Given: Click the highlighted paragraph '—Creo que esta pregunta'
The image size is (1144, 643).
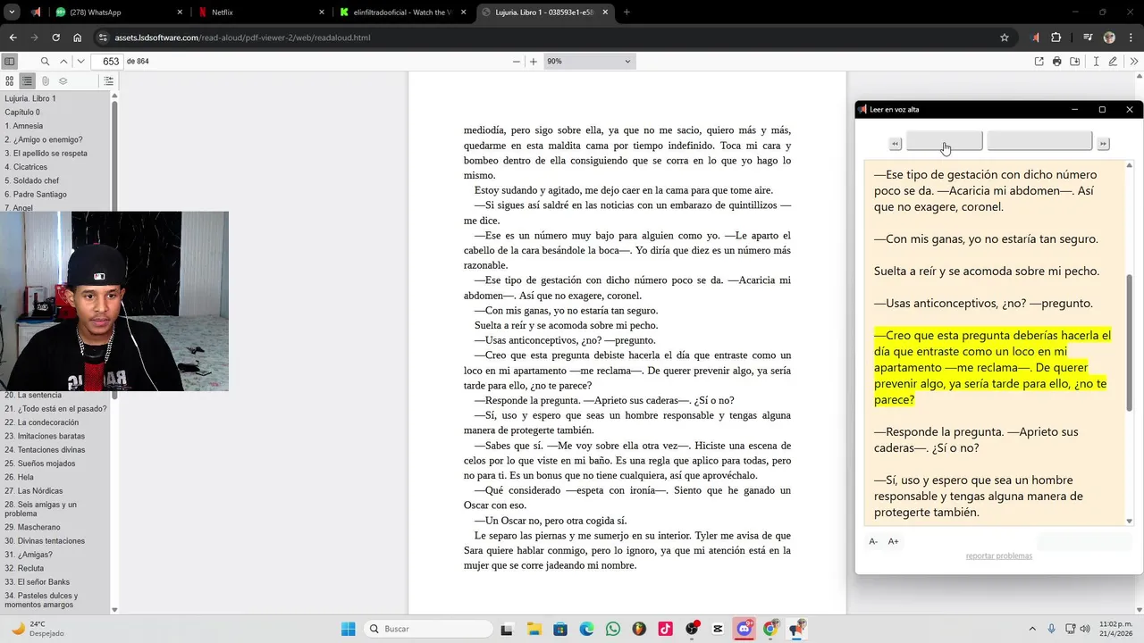Looking at the screenshot, I should (x=992, y=367).
